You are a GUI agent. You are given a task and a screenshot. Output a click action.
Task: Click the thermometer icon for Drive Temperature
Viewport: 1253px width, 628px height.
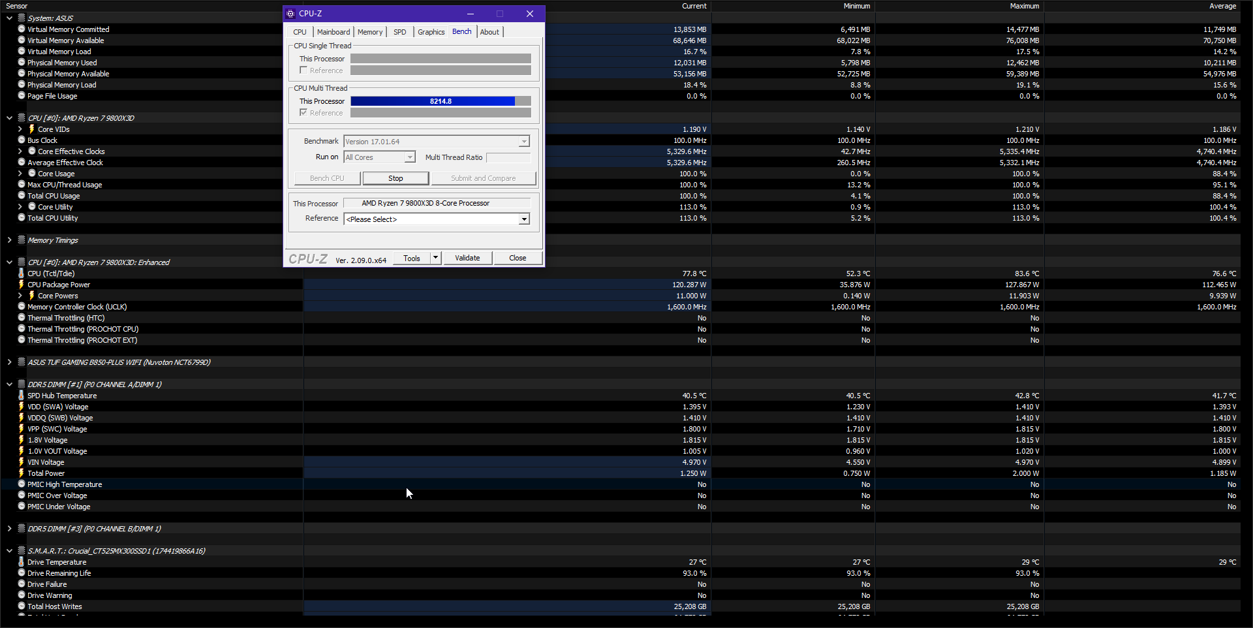coord(22,562)
